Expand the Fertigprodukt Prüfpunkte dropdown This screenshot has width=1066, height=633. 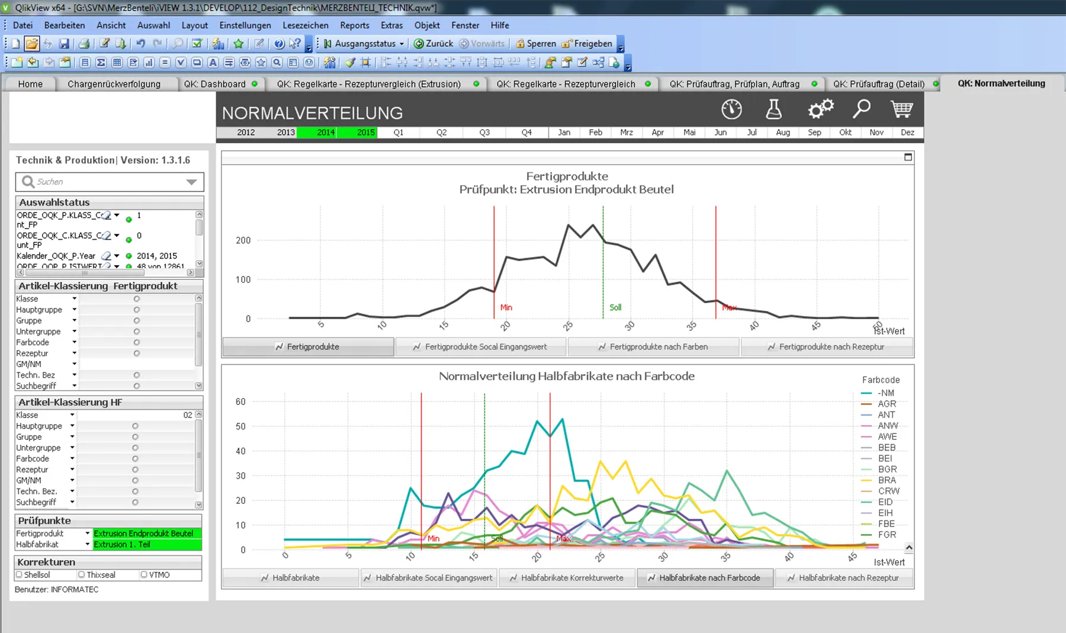point(88,534)
